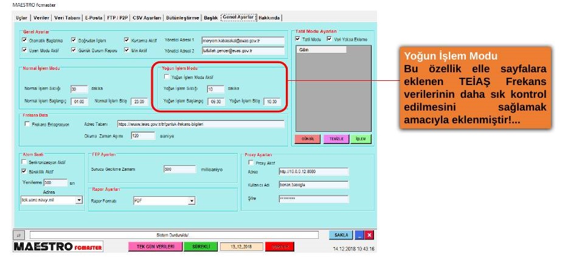
Task: Open the Bütünleştirme tab
Action: [x=182, y=18]
